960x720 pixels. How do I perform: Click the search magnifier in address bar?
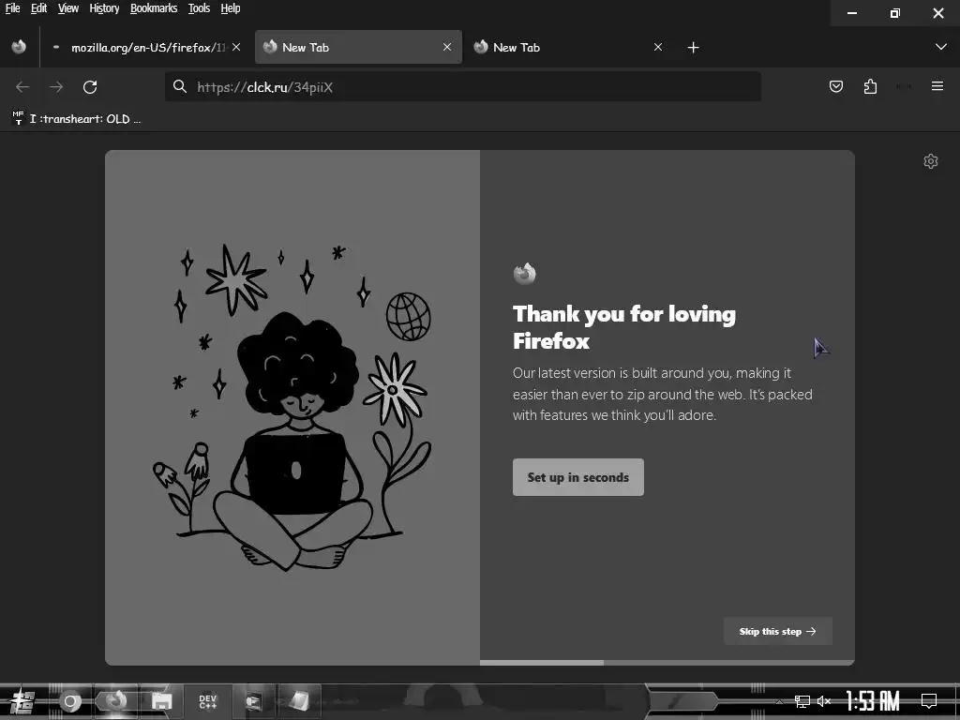179,87
